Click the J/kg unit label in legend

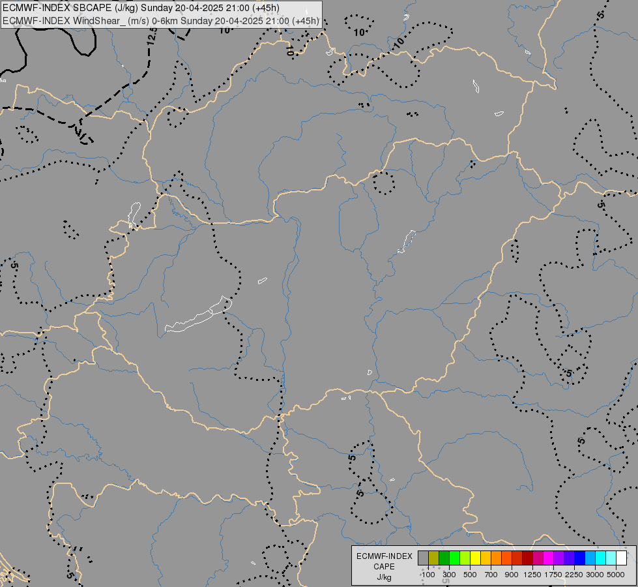pos(384,577)
